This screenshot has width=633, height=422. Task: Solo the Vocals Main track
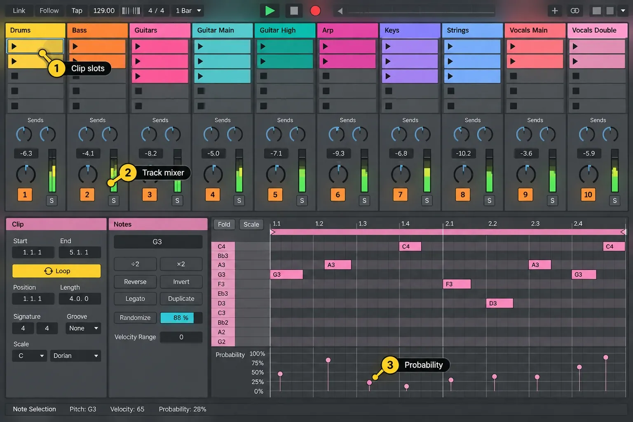pyautogui.click(x=552, y=201)
